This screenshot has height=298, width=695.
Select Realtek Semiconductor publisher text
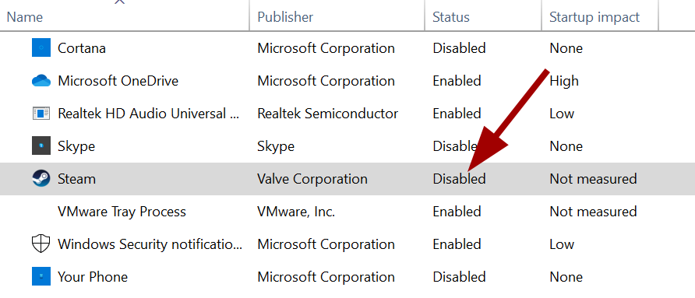[327, 114]
